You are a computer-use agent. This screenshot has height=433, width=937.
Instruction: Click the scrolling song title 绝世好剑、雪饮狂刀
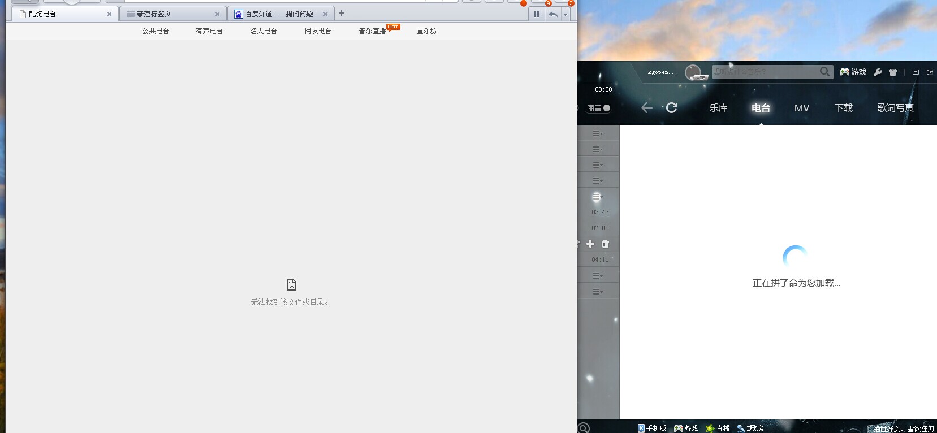click(904, 429)
